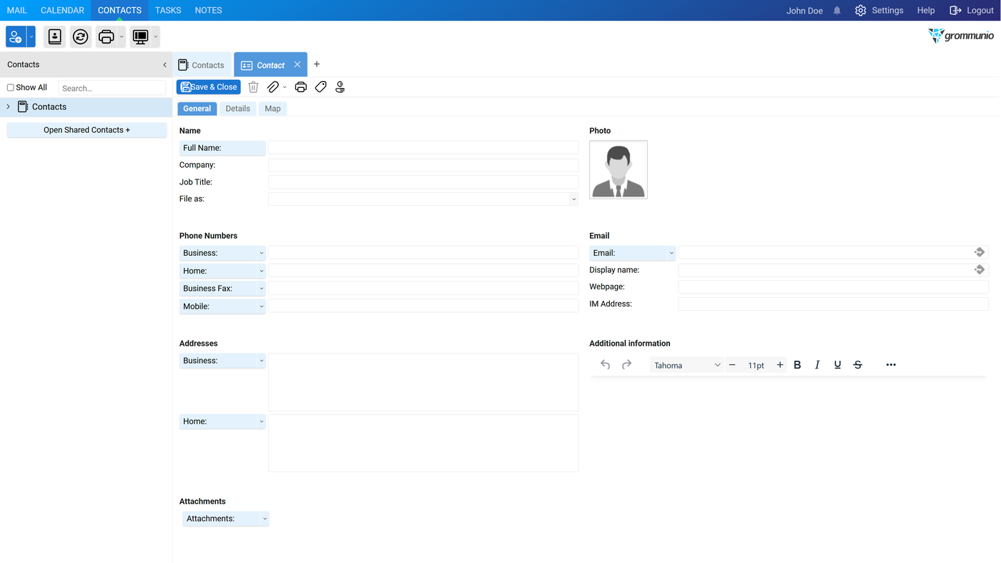
Task: Select the Contacts folder in tree
Action: coord(49,106)
